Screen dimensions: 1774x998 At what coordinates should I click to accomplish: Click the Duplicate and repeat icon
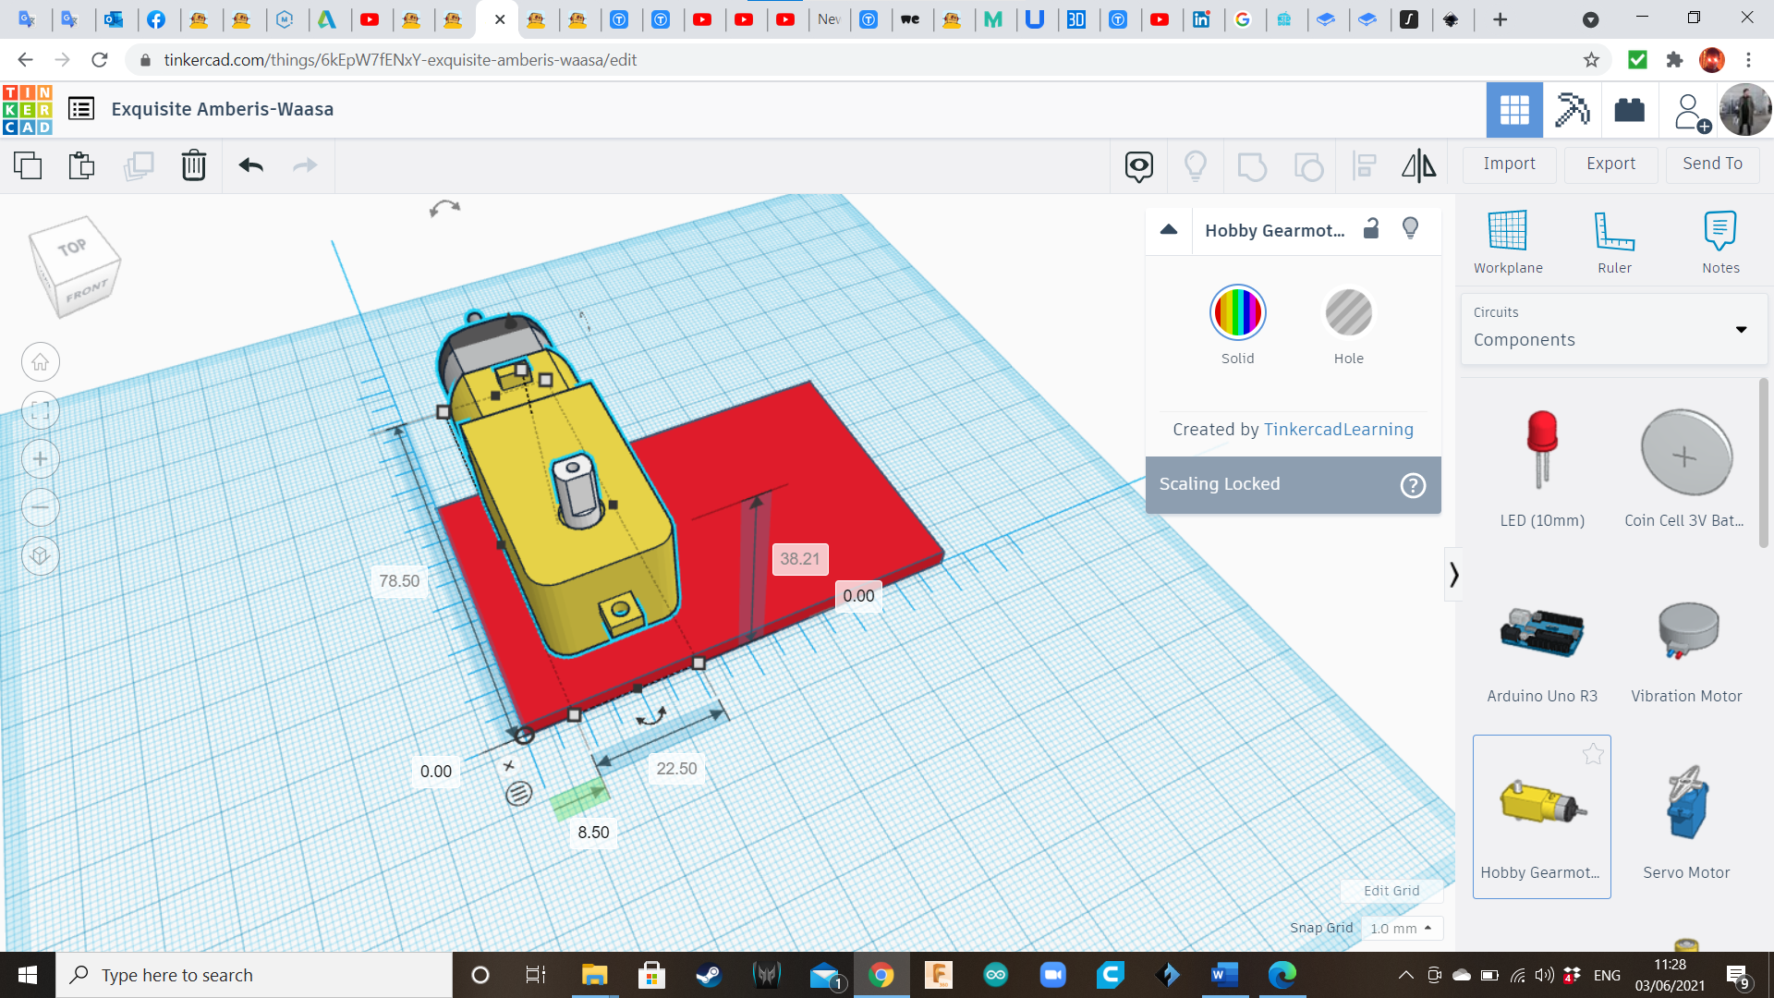pos(139,166)
